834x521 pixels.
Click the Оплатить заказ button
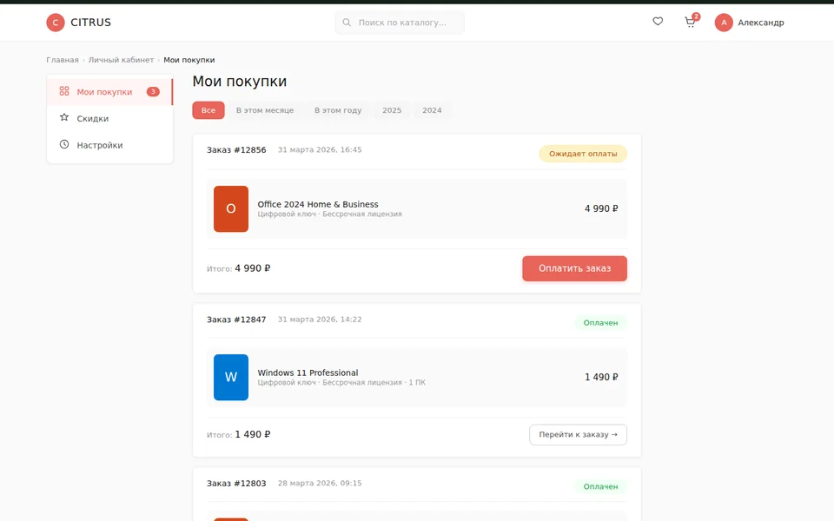click(574, 268)
